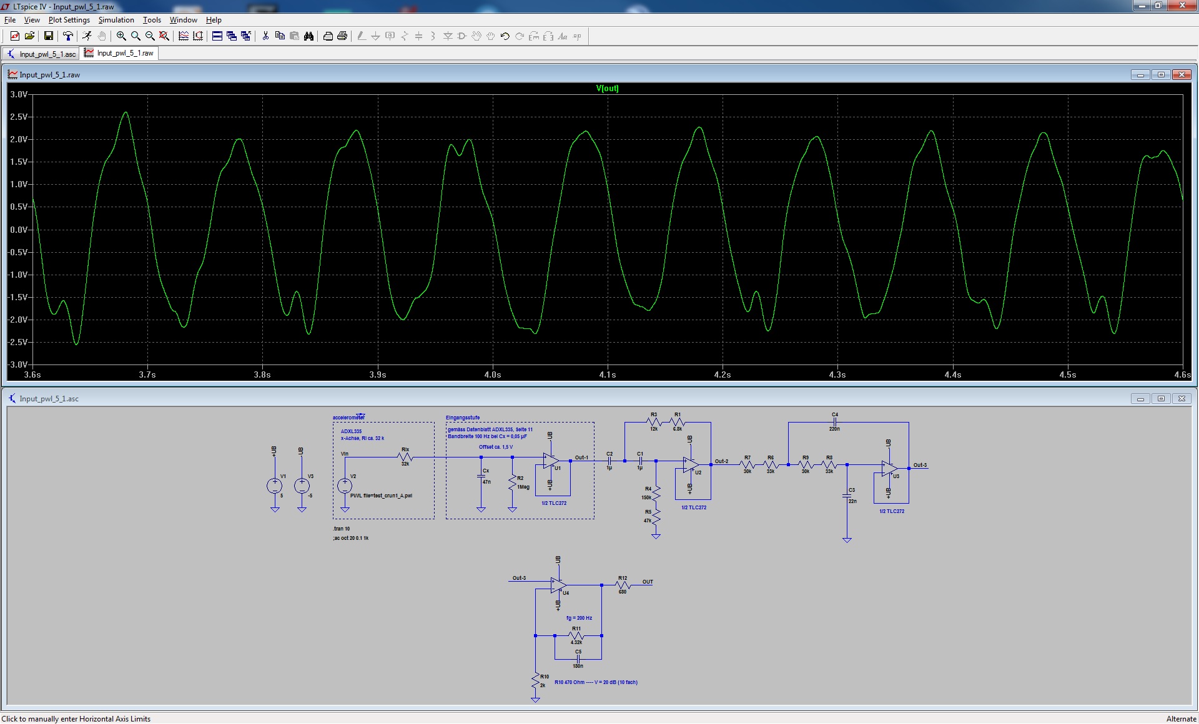Click the Zoom out magnifier icon

[x=150, y=36]
